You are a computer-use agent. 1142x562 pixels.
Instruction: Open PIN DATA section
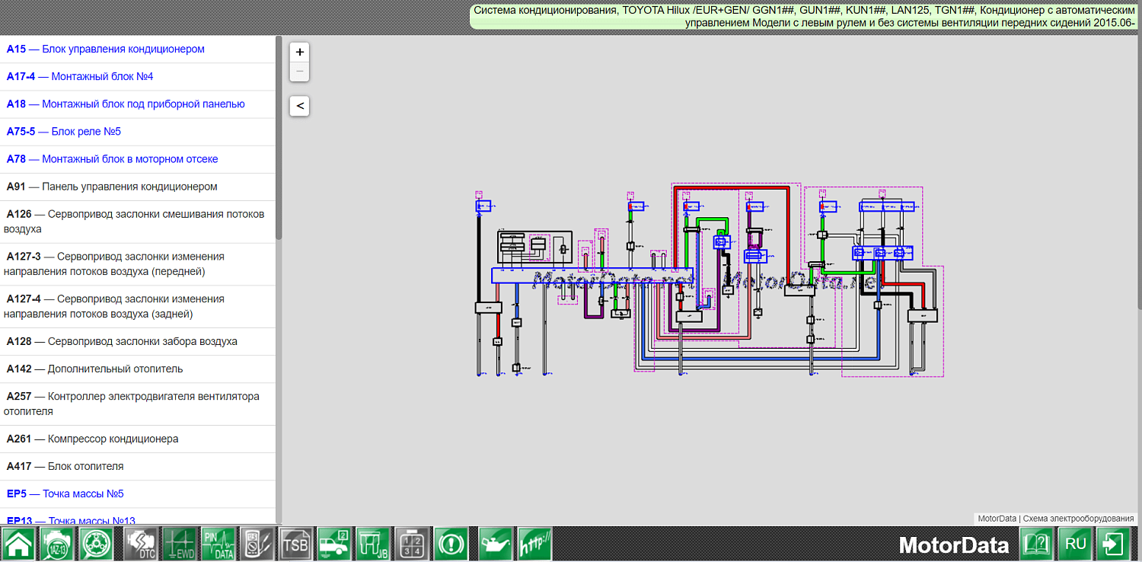click(219, 544)
